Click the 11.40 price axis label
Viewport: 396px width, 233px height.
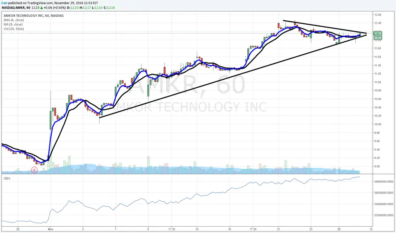[x=378, y=66]
